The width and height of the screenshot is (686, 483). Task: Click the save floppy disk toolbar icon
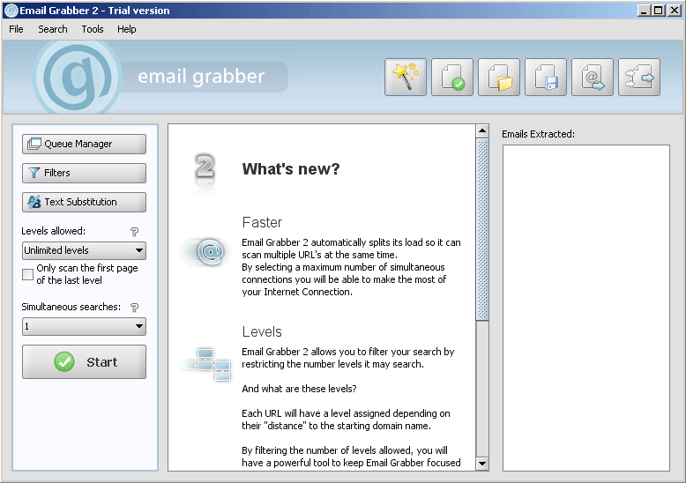tap(546, 77)
